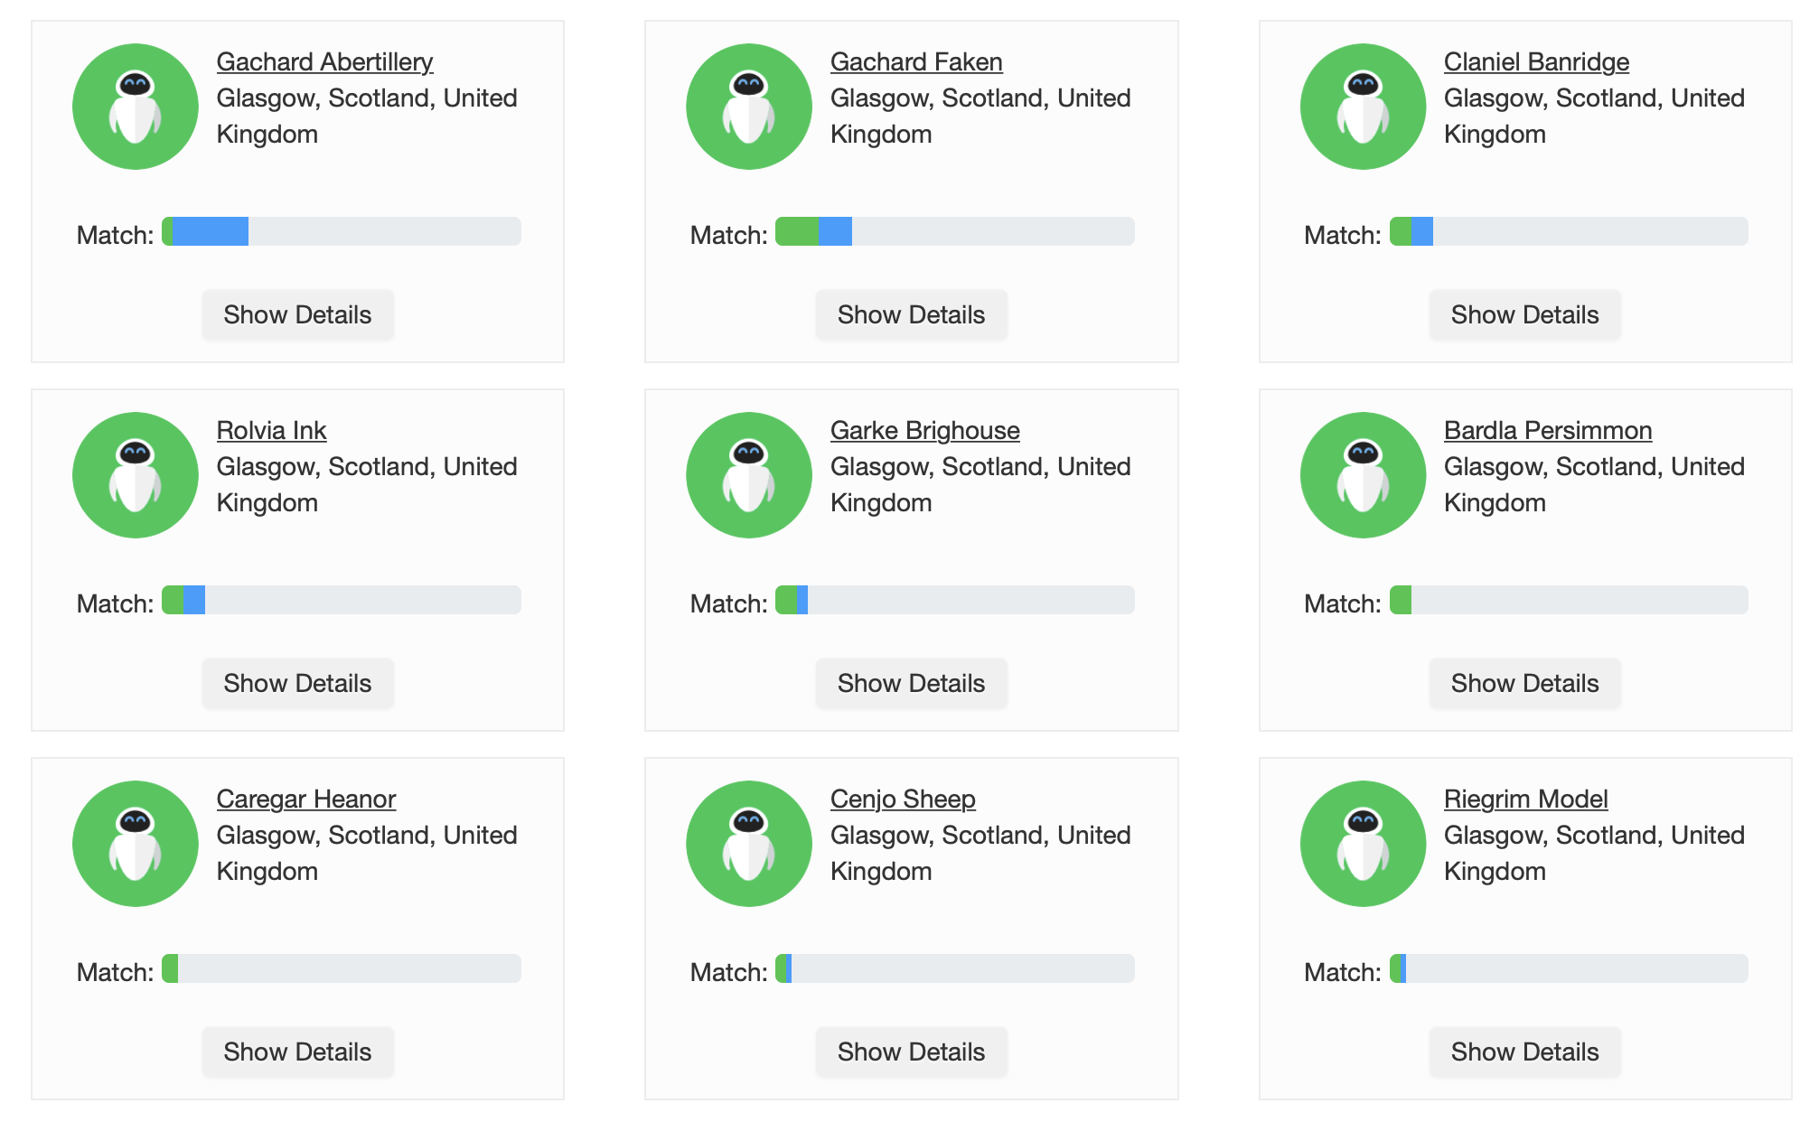The width and height of the screenshot is (1800, 1122).
Task: Click Caregar Heanor's robot avatar
Action: 136,844
